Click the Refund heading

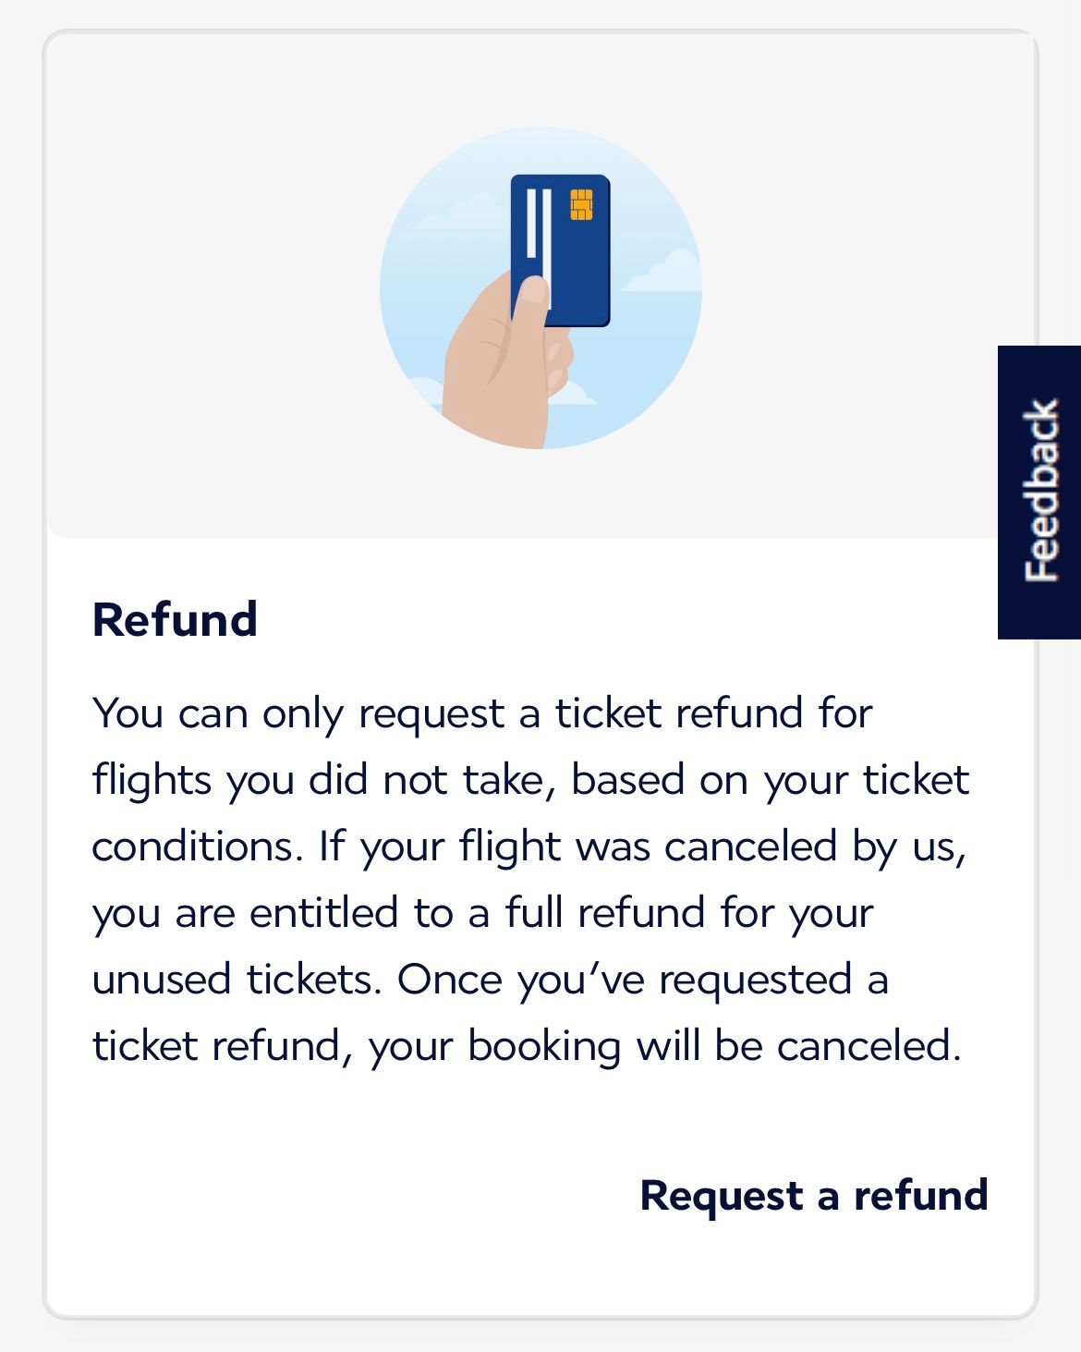point(175,619)
